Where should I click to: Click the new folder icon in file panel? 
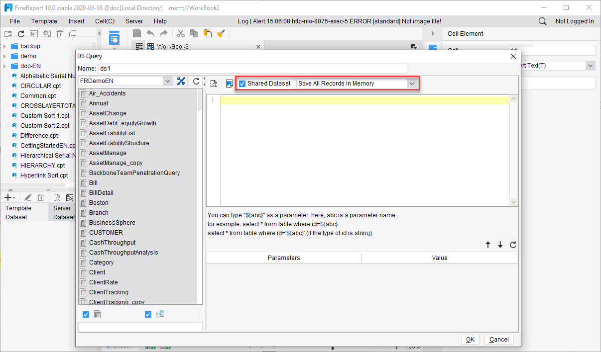(8, 34)
